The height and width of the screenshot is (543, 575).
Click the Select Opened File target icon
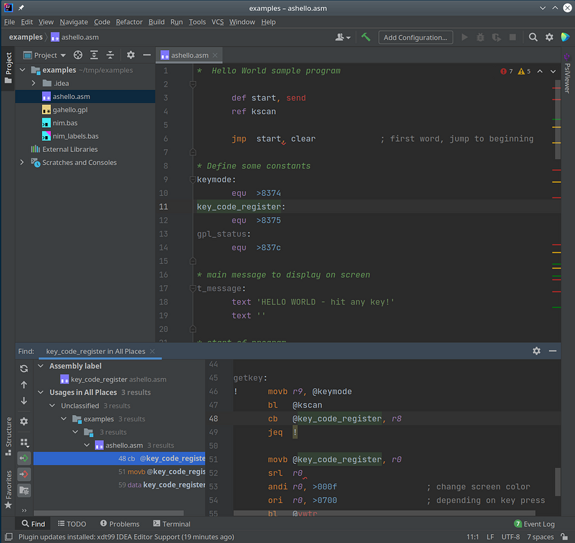78,55
